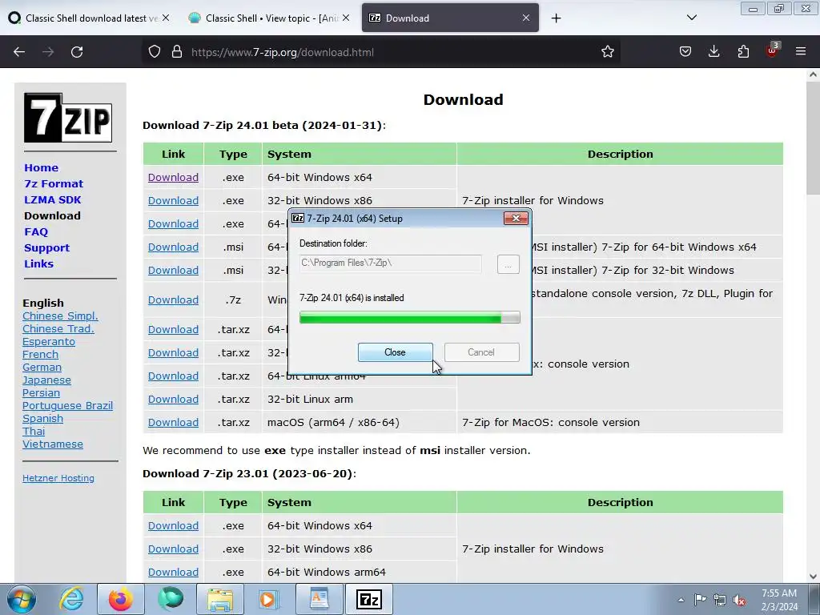Screen dimensions: 820x615
Task: Open Firefox downloads panel
Action: point(713,52)
